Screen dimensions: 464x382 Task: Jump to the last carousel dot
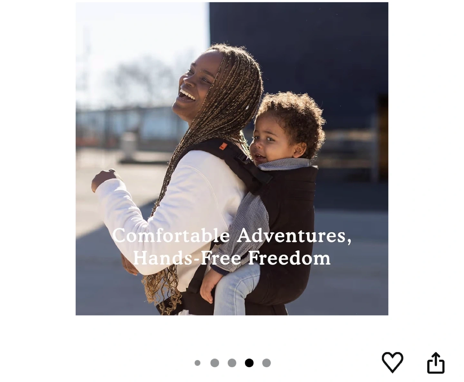click(266, 363)
